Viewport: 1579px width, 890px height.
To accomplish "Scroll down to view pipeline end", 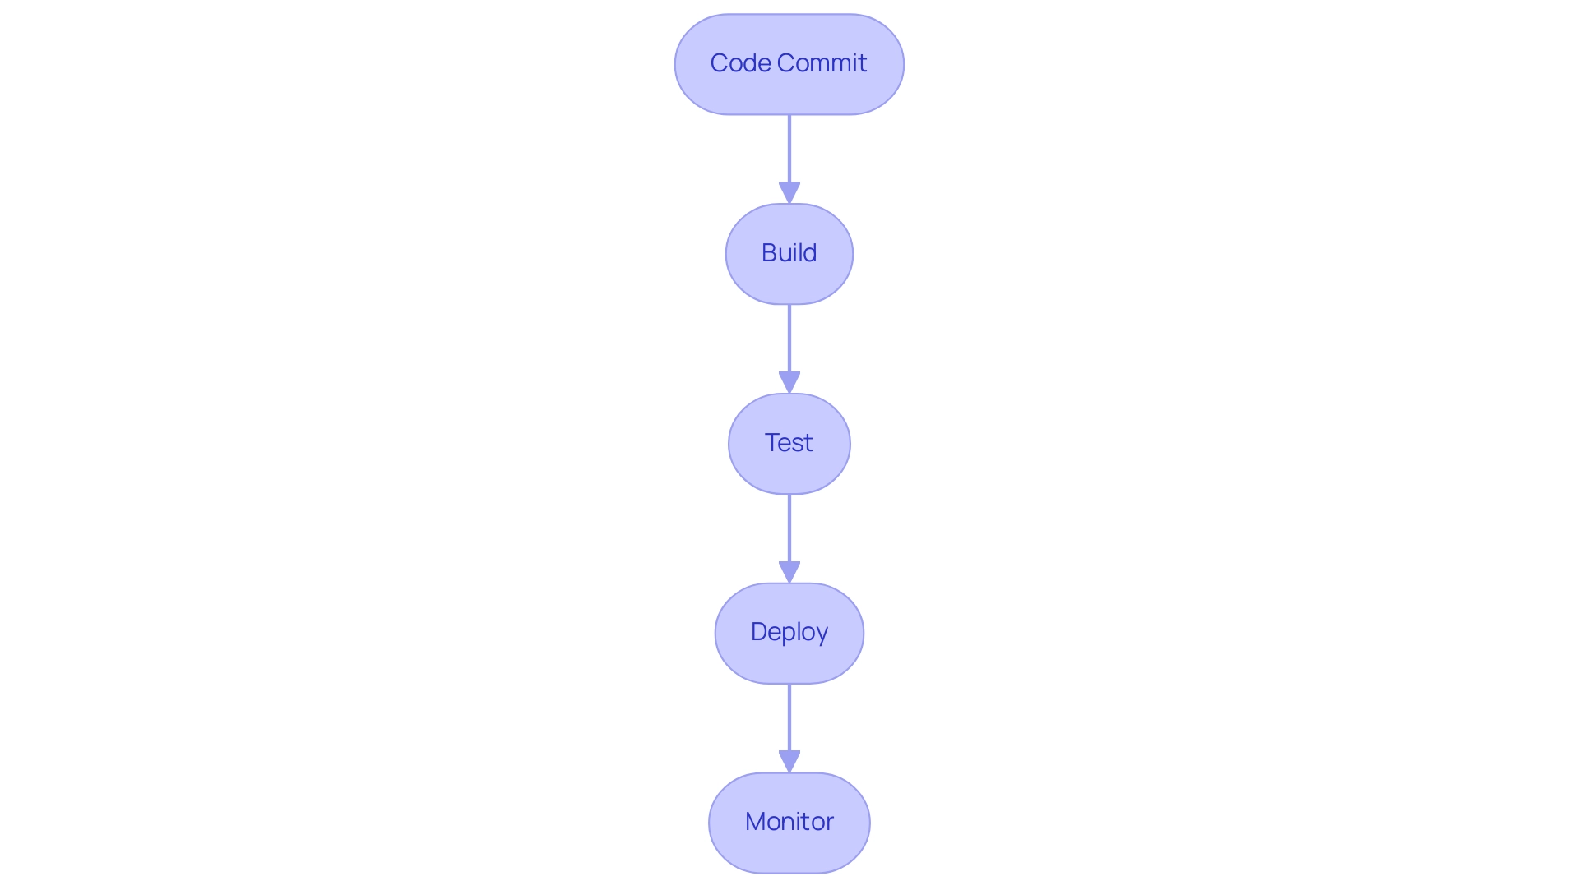I will [789, 821].
